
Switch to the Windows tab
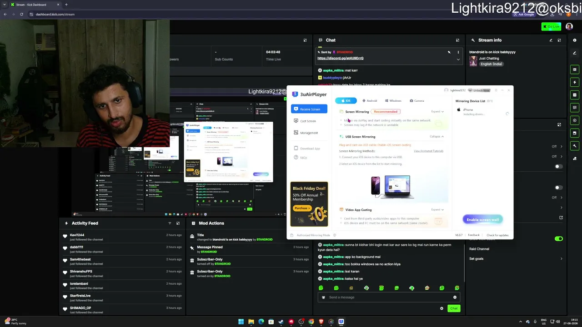(x=393, y=101)
